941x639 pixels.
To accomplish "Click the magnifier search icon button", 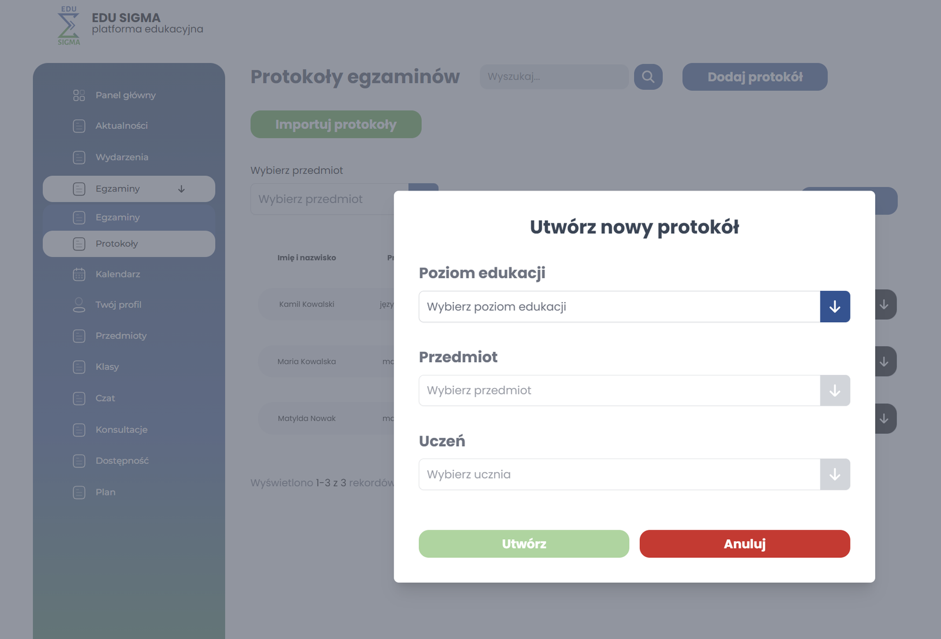I will coord(648,77).
